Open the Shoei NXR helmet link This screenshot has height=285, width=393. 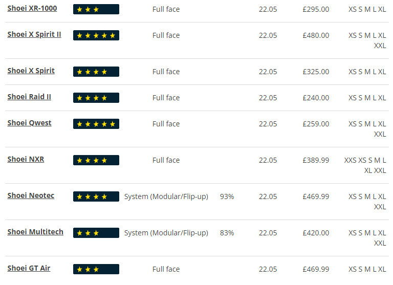tap(26, 160)
